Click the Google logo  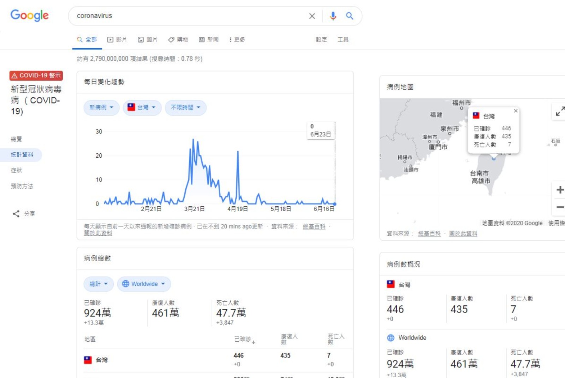[x=29, y=16]
